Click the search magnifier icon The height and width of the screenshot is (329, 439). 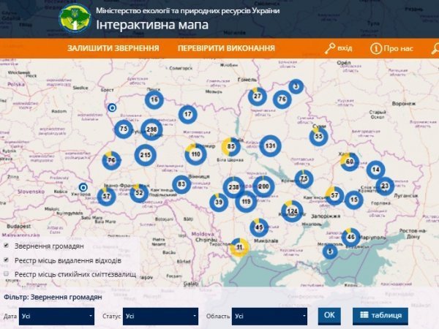pos(434,49)
